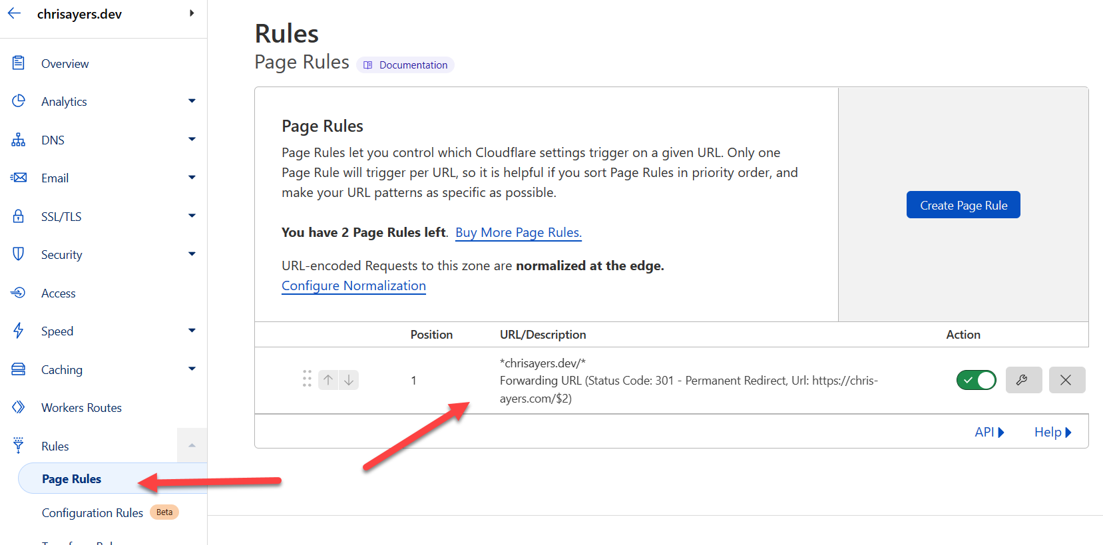Expand the SSL/TLS sidebar section

[192, 216]
